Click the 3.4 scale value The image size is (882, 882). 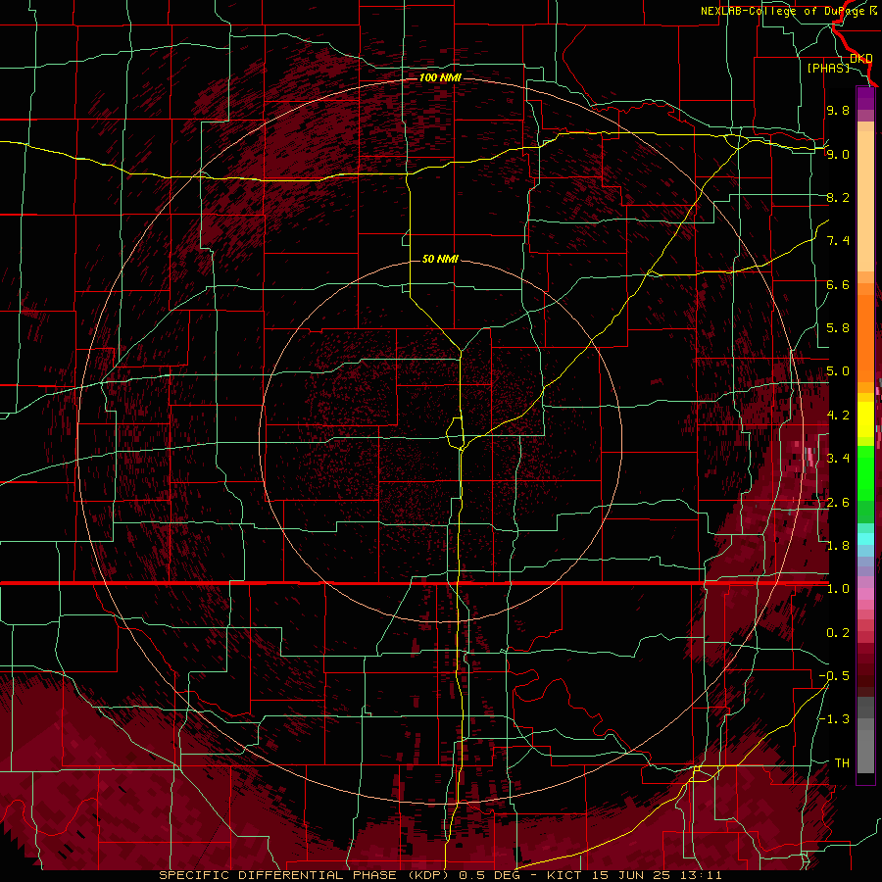click(x=838, y=459)
